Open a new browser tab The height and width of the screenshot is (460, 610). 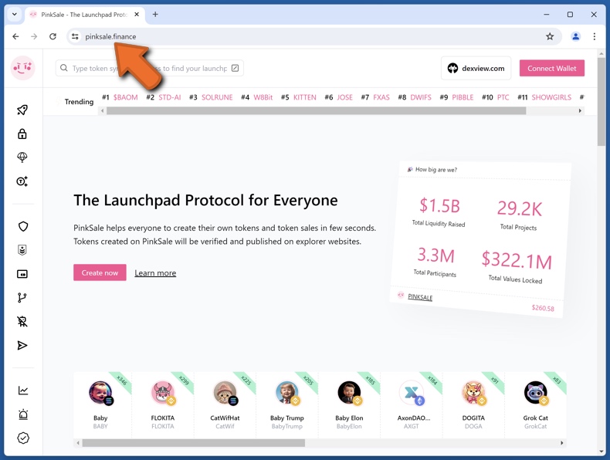[155, 15]
